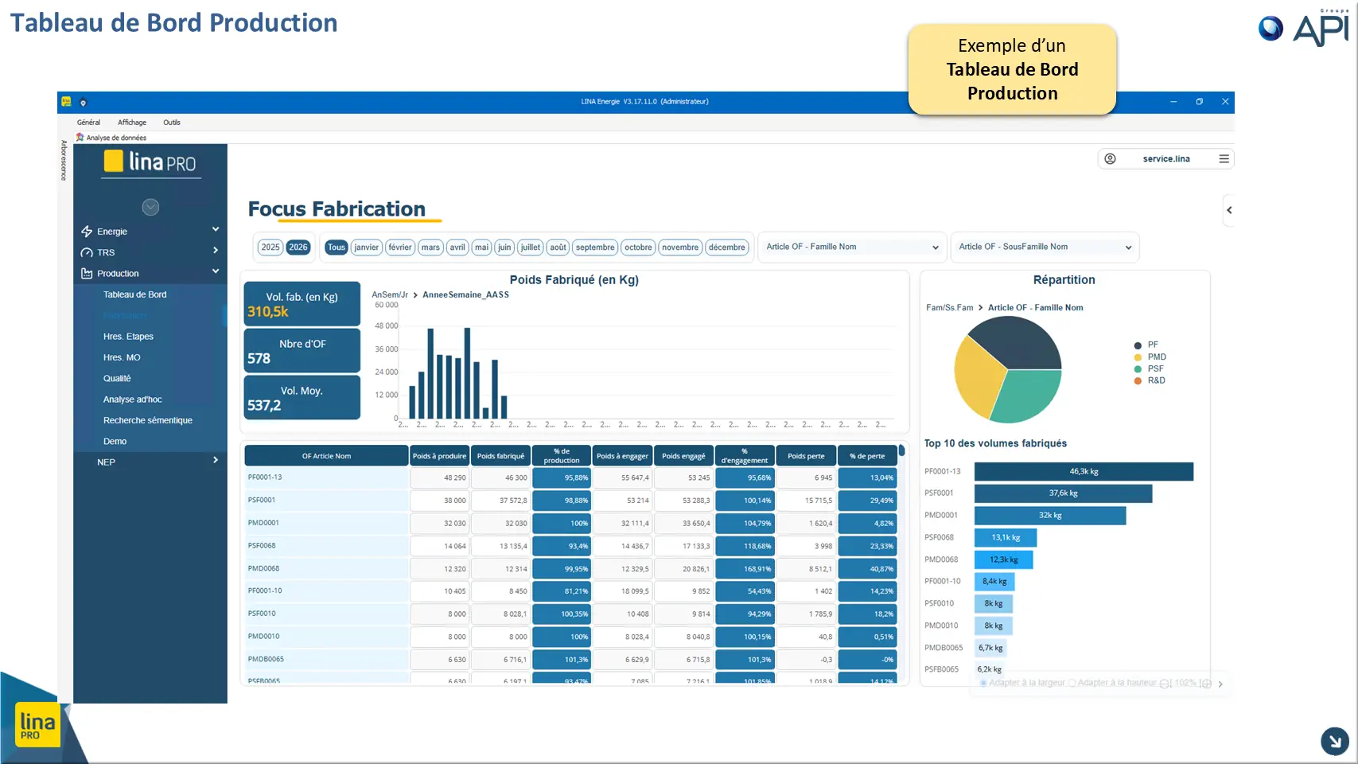Click the zoom-out minus icon next to 102%
This screenshot has width=1358, height=764.
[1165, 684]
